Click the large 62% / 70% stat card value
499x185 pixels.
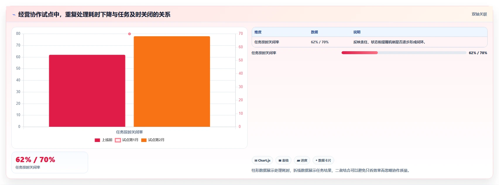coord(35,160)
